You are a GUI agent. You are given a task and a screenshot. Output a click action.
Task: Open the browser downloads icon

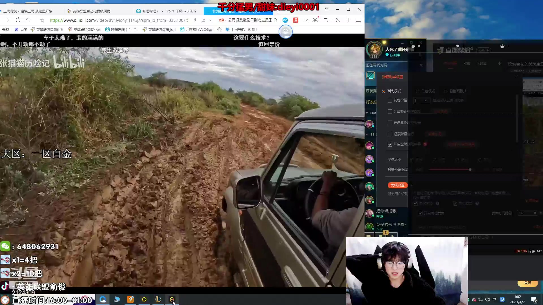(306, 20)
